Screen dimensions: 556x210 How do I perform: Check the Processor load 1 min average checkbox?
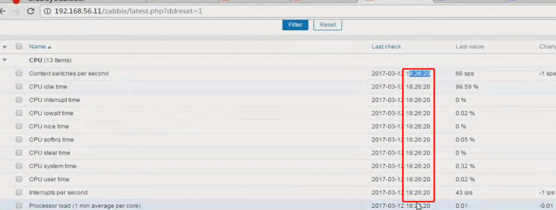(19, 205)
